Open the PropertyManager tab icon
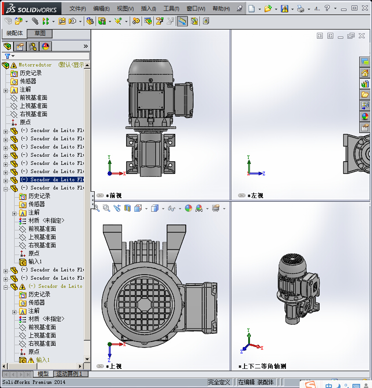Viewport: 372px width, 388px height. [20, 46]
